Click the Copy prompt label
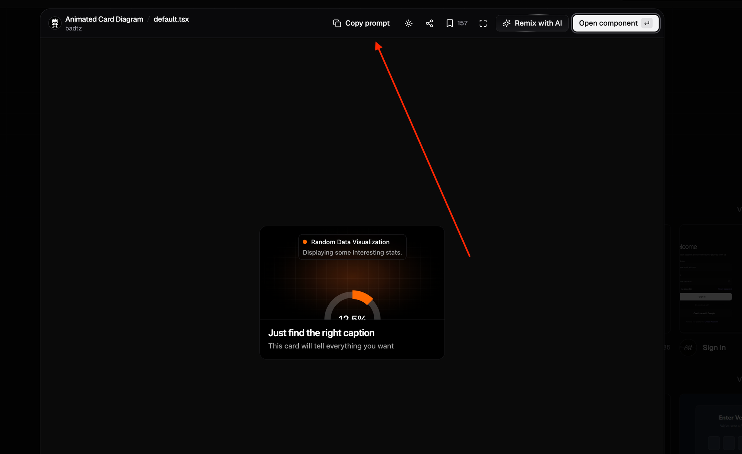Screen dimensions: 742x454 pos(367,23)
